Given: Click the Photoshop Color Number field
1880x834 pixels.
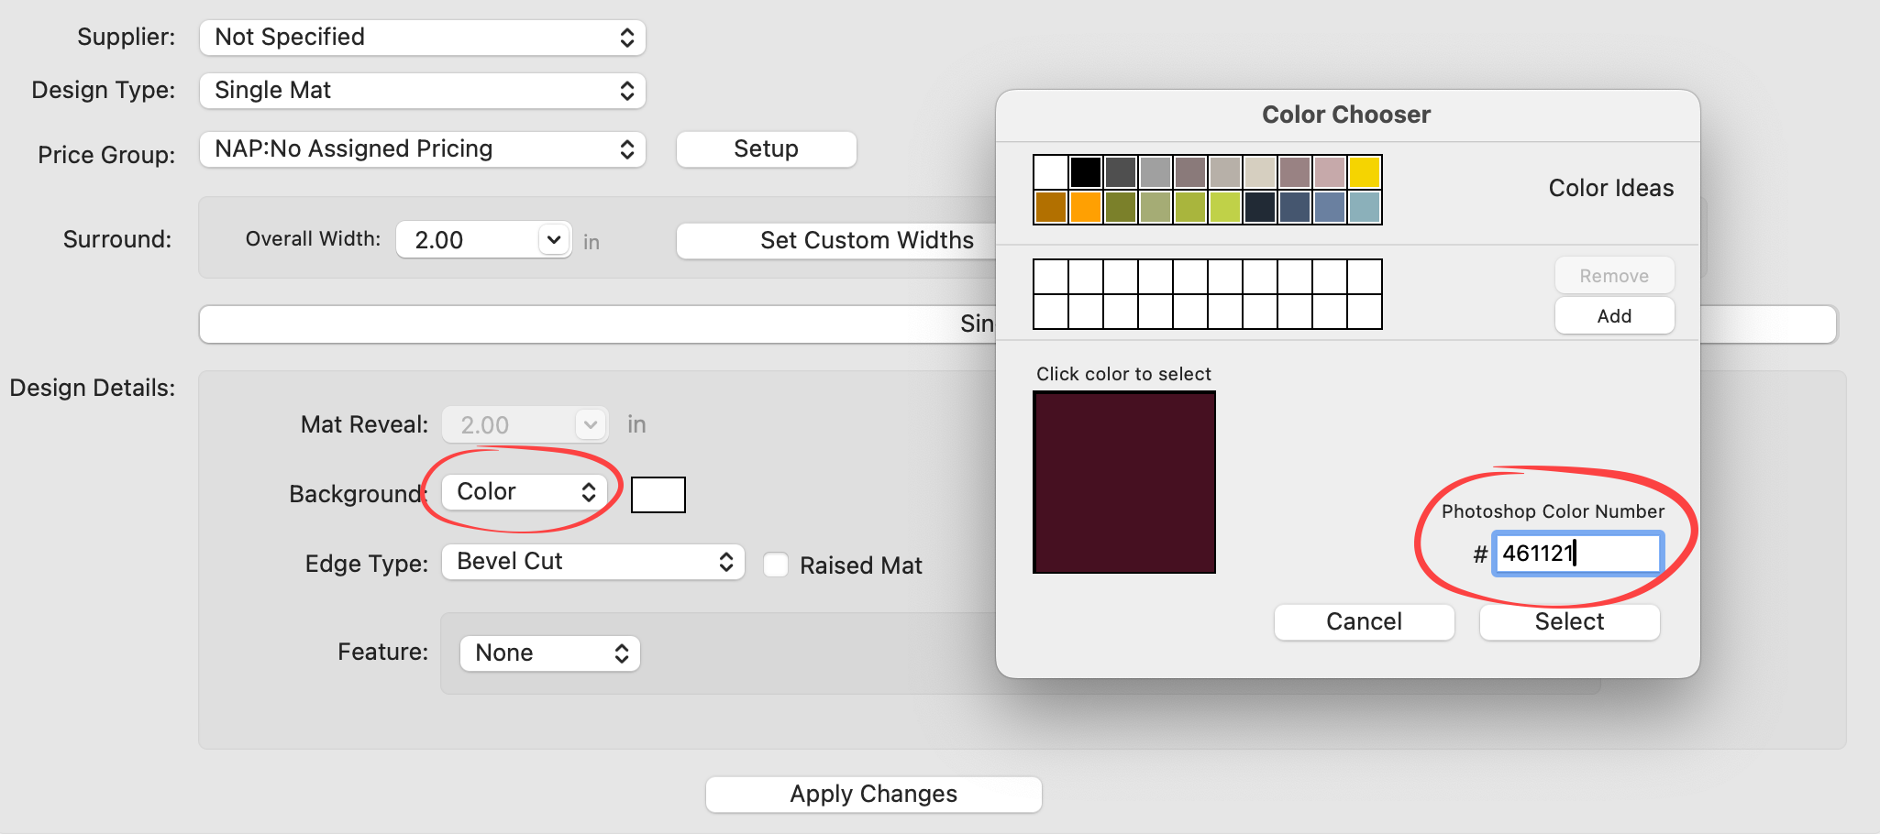Looking at the screenshot, I should [1576, 554].
